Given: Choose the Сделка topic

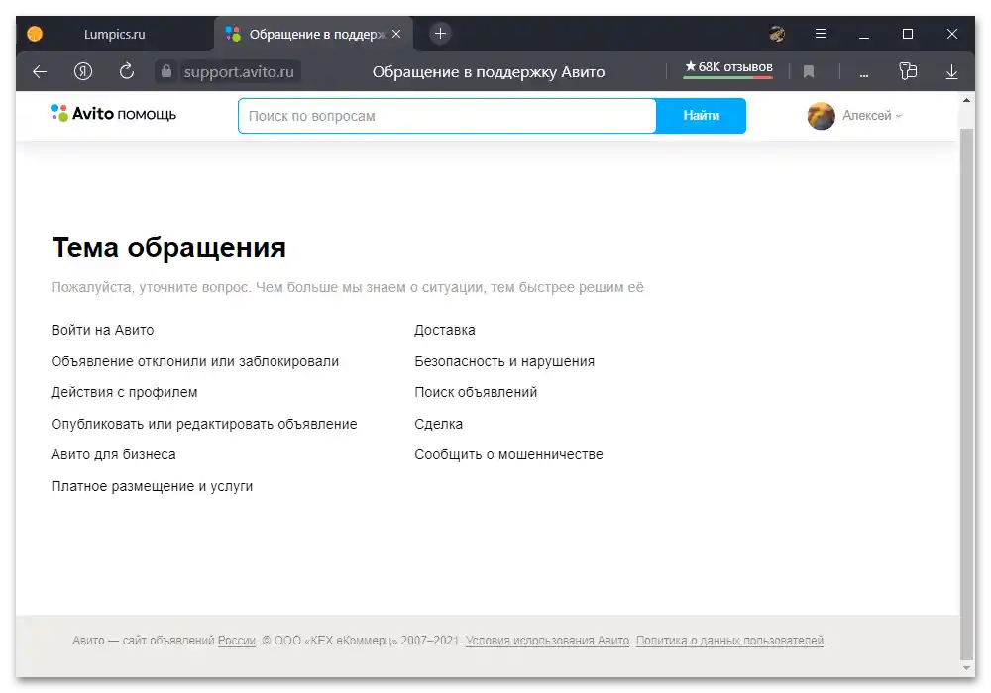Looking at the screenshot, I should click(438, 424).
